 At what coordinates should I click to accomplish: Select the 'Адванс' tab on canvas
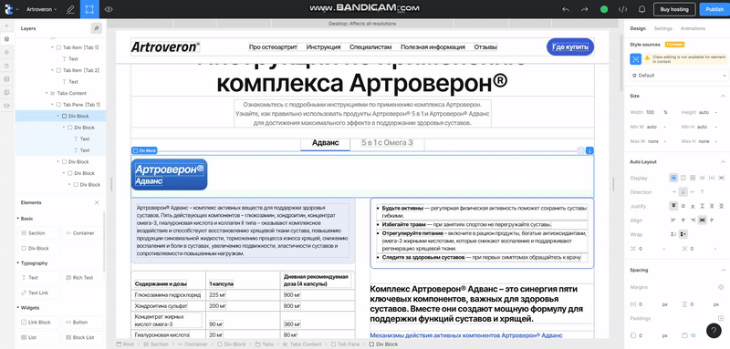click(x=325, y=143)
